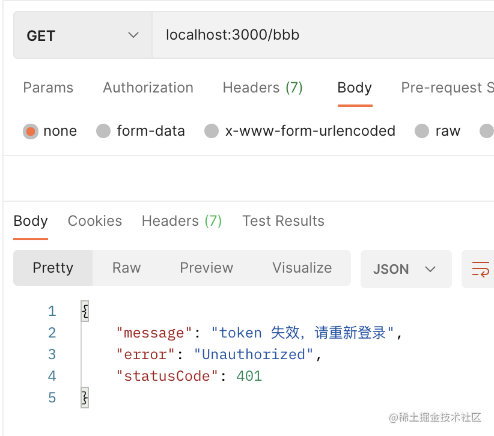Click the JSON dropdown chevron arrow
This screenshot has width=494, height=436.
tap(430, 268)
